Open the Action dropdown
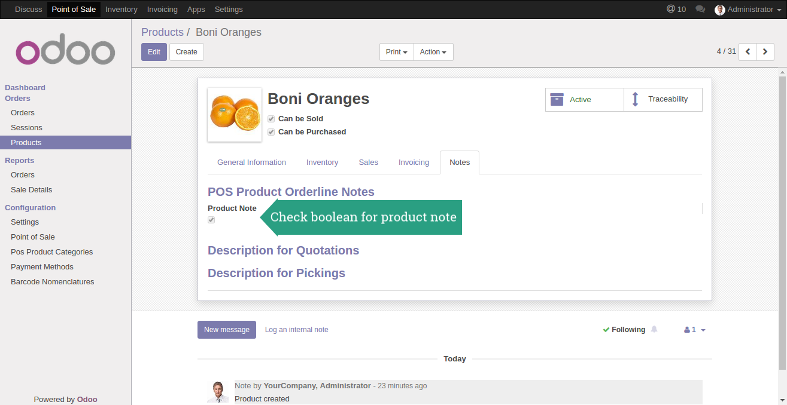Viewport: 787px width, 405px height. click(433, 52)
